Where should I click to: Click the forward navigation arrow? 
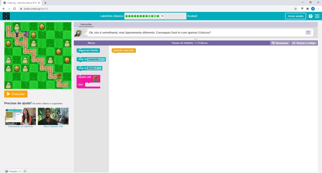(9, 8)
